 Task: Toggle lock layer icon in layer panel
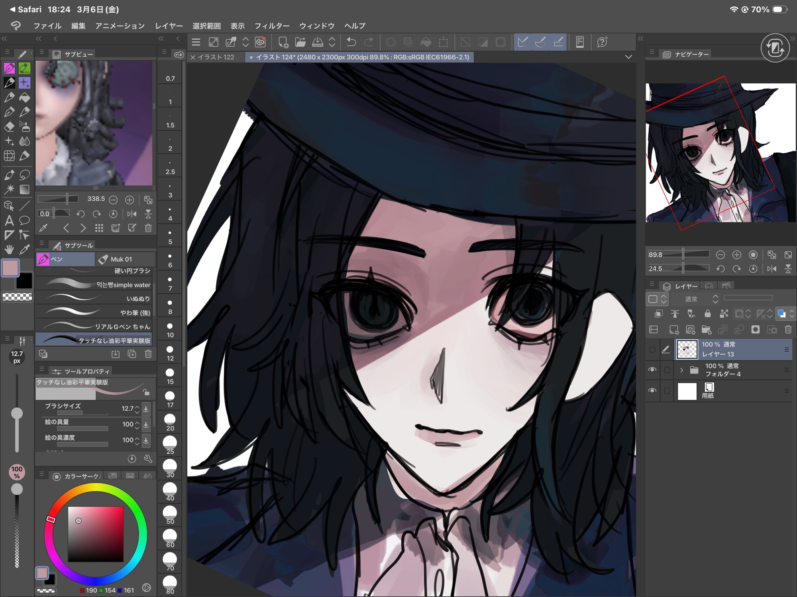click(x=707, y=314)
